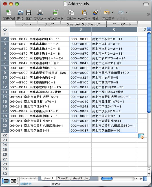Viewport: 152px width, 187px height.
Task: Select column C header
Action: coord(114,29)
